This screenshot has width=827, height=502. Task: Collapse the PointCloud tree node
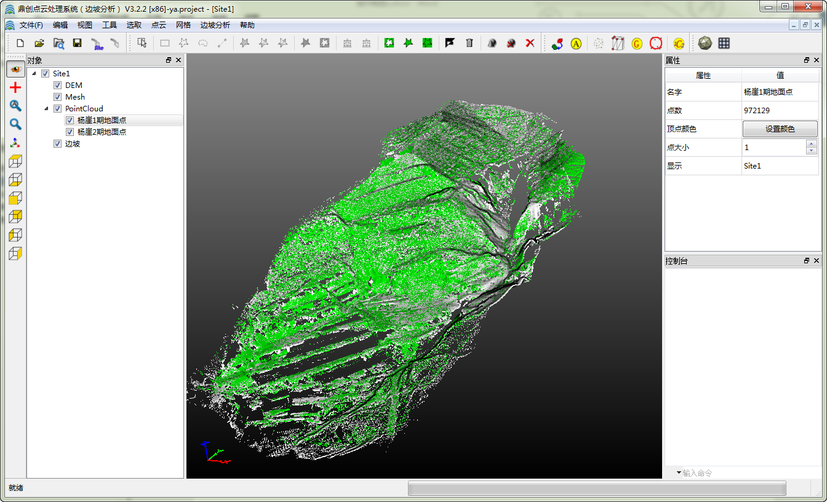[46, 109]
